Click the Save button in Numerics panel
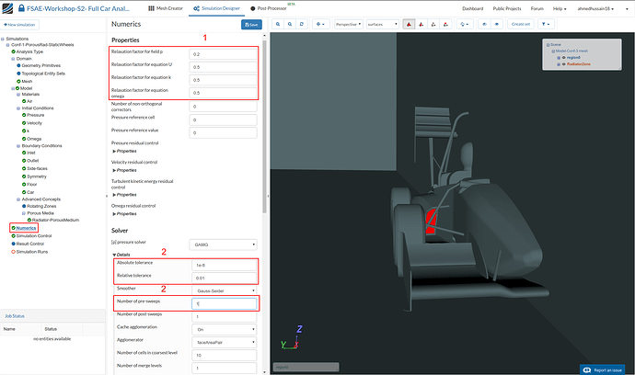 click(x=249, y=25)
